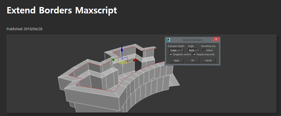Enable the Inherit smoothing group checkbox
Screen dimensions: 281x116
[x=204, y=50]
